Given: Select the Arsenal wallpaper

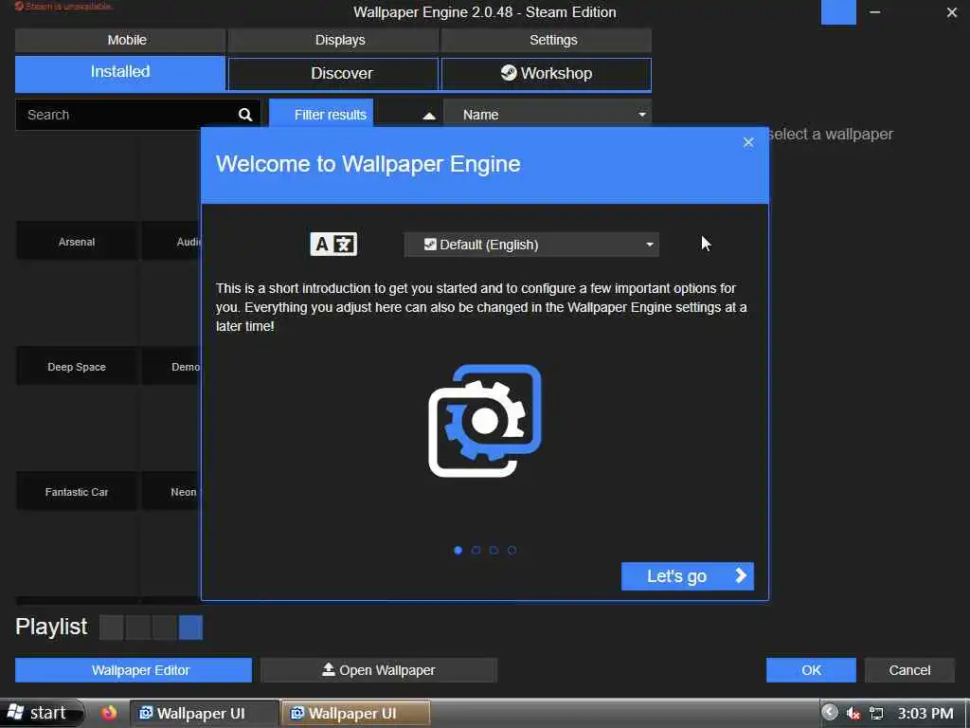Looking at the screenshot, I should point(77,198).
